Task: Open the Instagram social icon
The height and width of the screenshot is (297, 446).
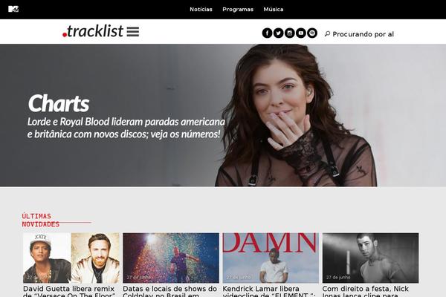Action: coord(290,33)
